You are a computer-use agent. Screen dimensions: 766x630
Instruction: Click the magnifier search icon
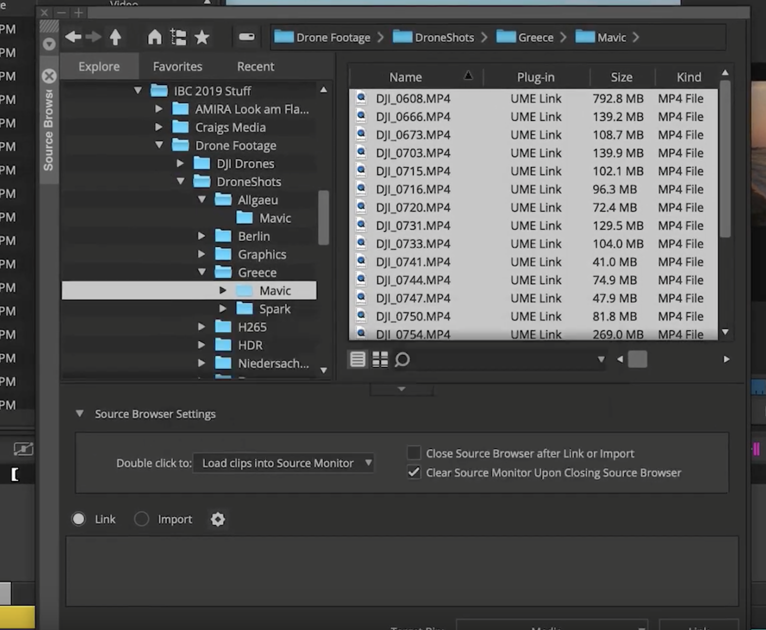402,359
